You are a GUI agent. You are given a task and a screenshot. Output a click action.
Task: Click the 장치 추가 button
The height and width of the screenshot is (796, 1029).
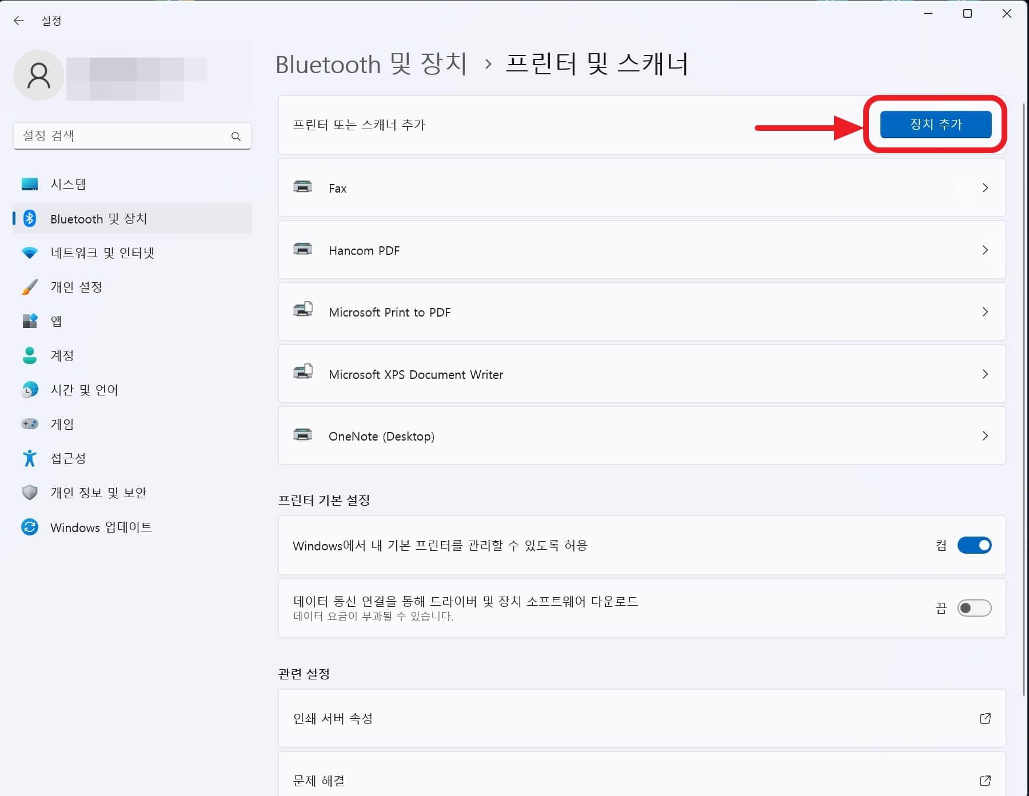936,125
